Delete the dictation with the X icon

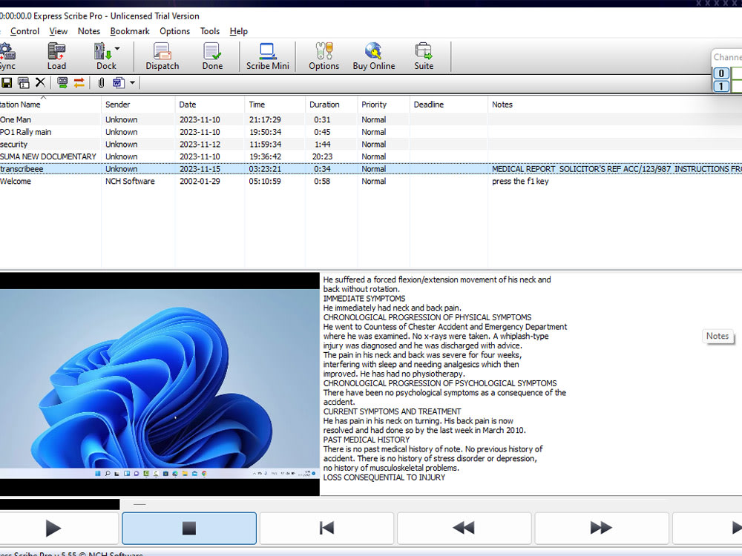(40, 83)
